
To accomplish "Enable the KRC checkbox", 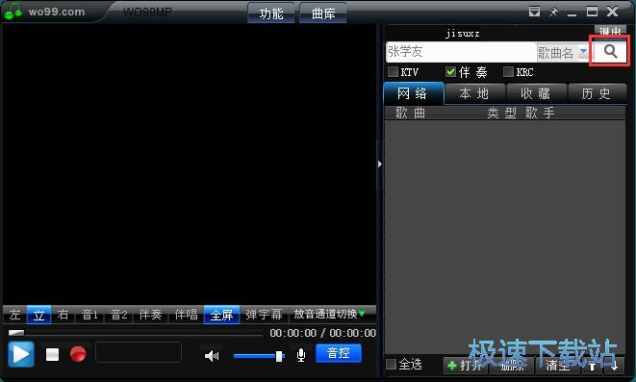I will point(508,72).
